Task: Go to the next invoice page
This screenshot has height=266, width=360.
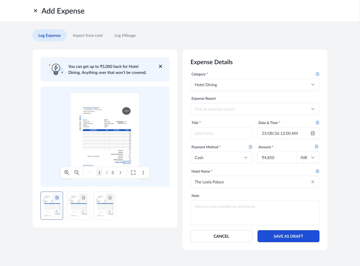Action: pos(120,173)
